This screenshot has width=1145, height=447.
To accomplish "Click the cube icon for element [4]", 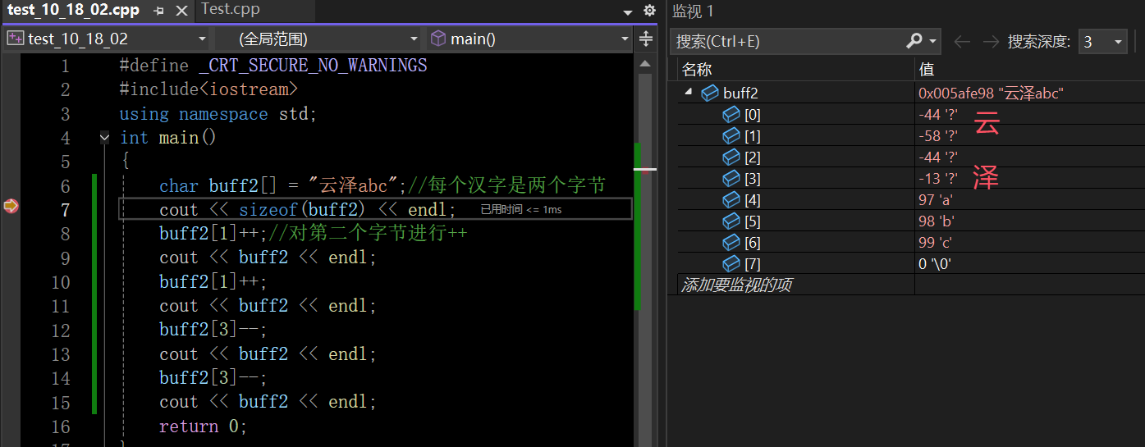I will coord(731,200).
